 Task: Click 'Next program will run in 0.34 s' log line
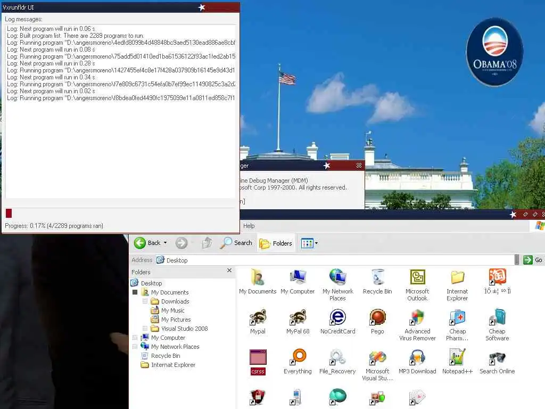coord(51,77)
